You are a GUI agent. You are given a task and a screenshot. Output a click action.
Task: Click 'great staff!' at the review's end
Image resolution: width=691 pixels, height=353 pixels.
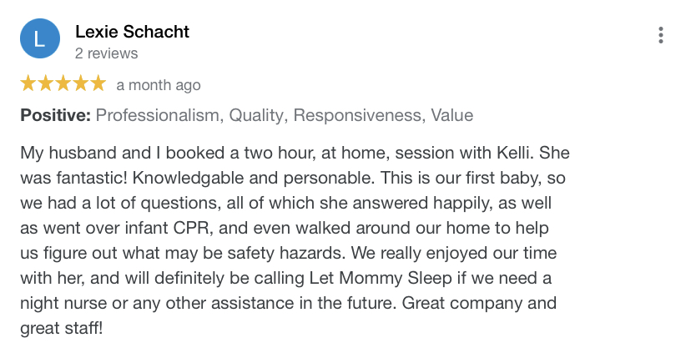click(x=61, y=329)
